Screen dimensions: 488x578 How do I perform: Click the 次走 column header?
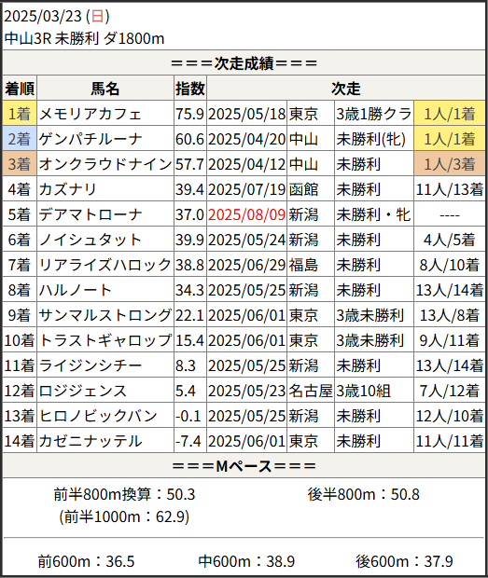pos(345,89)
